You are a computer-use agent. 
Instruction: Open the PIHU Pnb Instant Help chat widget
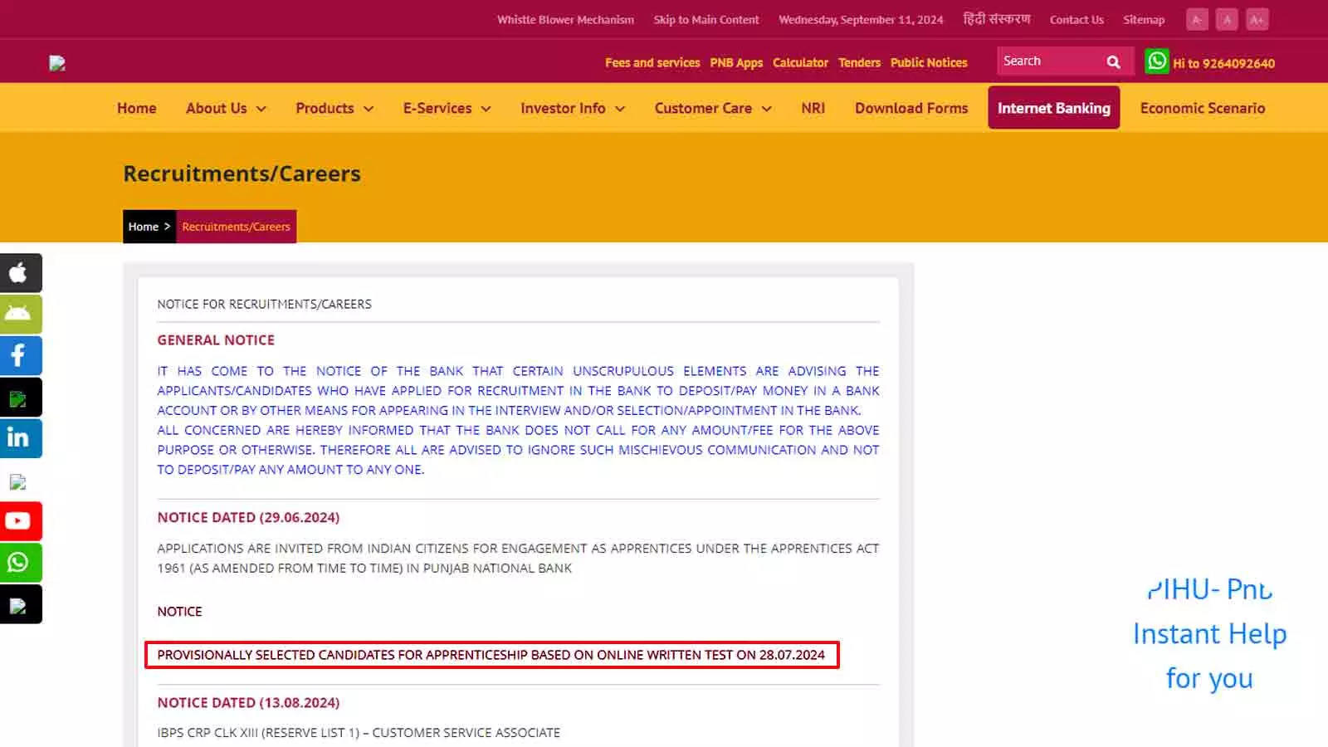(1209, 633)
